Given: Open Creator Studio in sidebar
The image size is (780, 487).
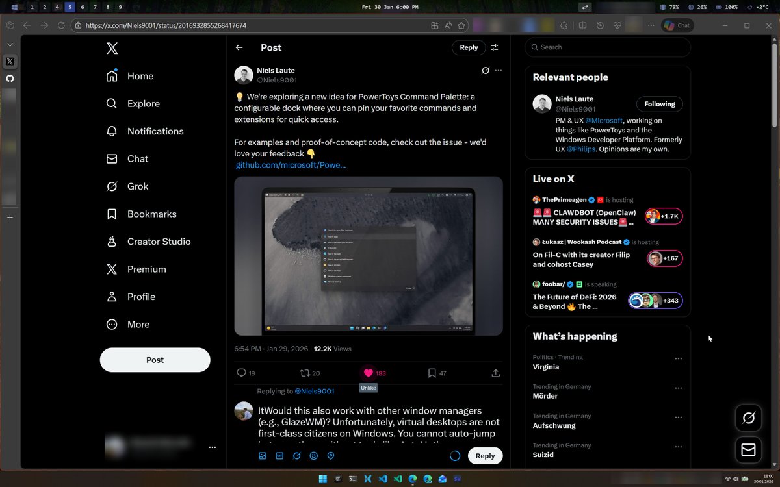Looking at the screenshot, I should pyautogui.click(x=149, y=242).
